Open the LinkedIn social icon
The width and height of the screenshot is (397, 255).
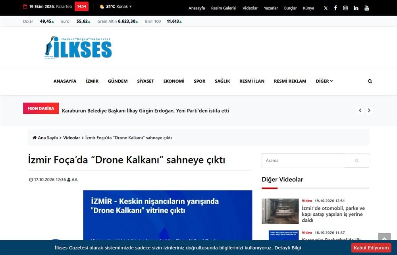(x=356, y=8)
